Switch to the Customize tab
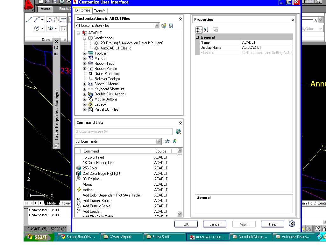The height and width of the screenshot is (245, 326). [x=82, y=10]
